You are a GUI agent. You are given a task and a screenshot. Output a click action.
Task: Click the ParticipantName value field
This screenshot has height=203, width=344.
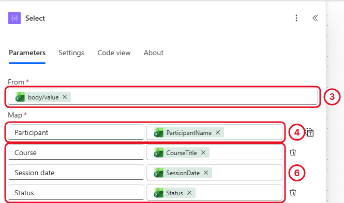214,132
